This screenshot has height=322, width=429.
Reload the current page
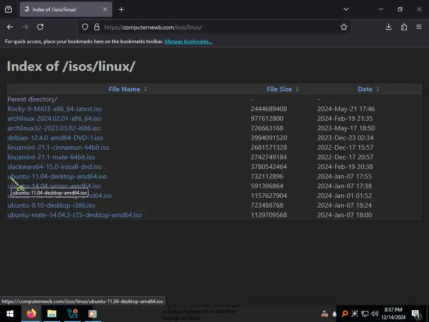[x=40, y=27]
